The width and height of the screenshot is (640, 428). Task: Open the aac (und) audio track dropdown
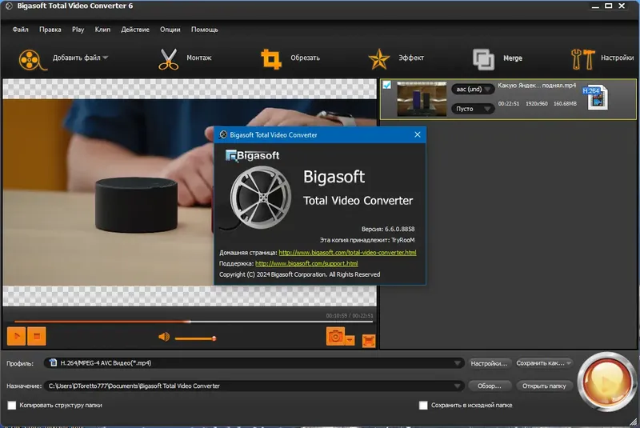(473, 89)
